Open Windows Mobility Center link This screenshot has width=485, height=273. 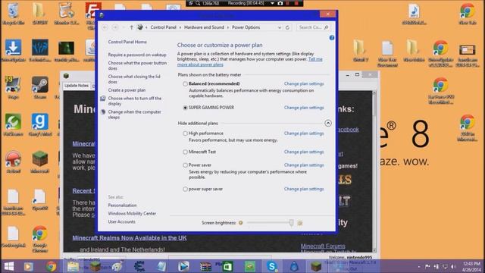pos(132,214)
